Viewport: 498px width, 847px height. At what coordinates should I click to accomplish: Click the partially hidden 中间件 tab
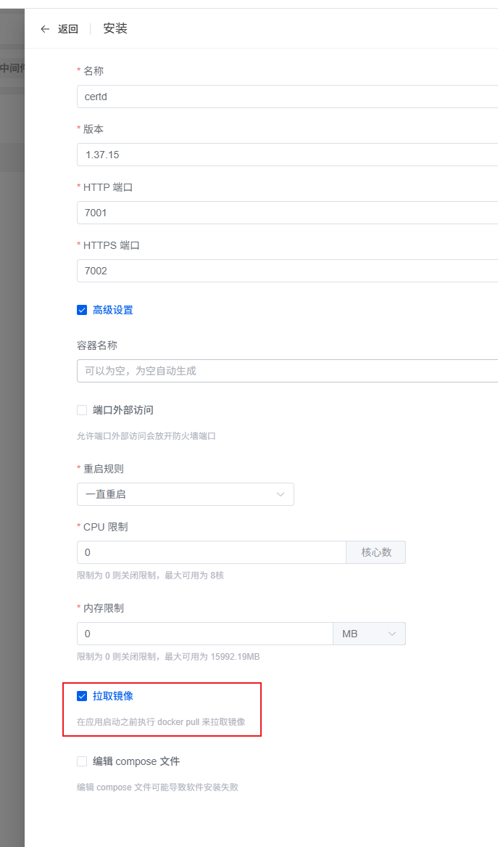12,68
